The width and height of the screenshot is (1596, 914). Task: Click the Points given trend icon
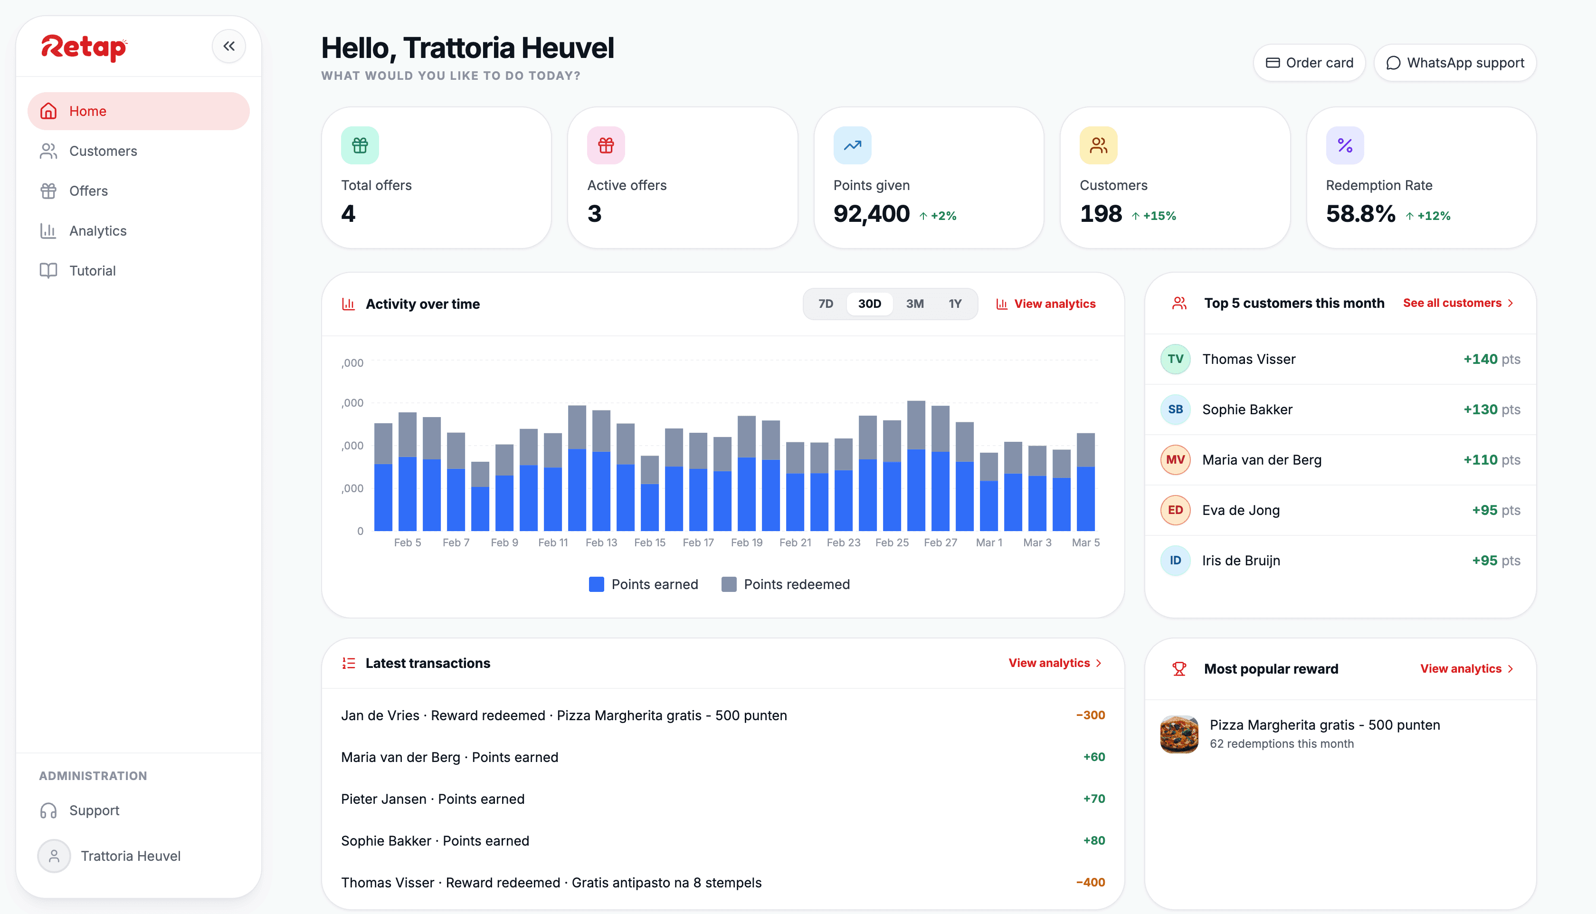coord(852,146)
